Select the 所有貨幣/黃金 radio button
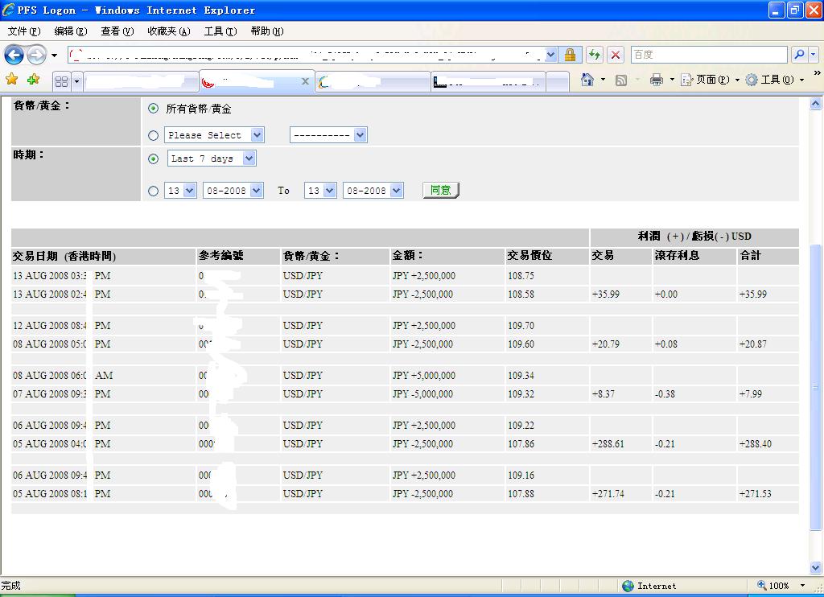The height and width of the screenshot is (597, 824). coord(154,109)
